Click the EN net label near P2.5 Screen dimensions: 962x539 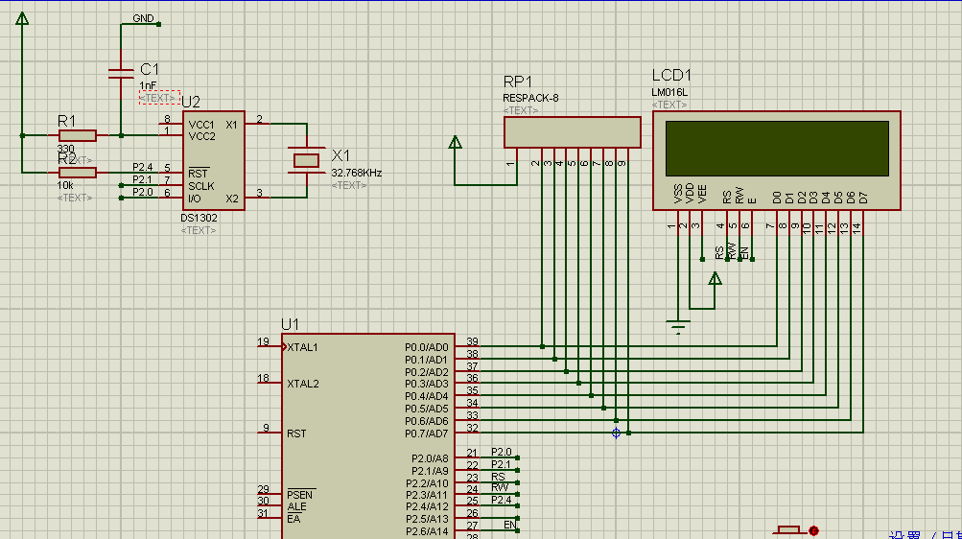coord(509,525)
